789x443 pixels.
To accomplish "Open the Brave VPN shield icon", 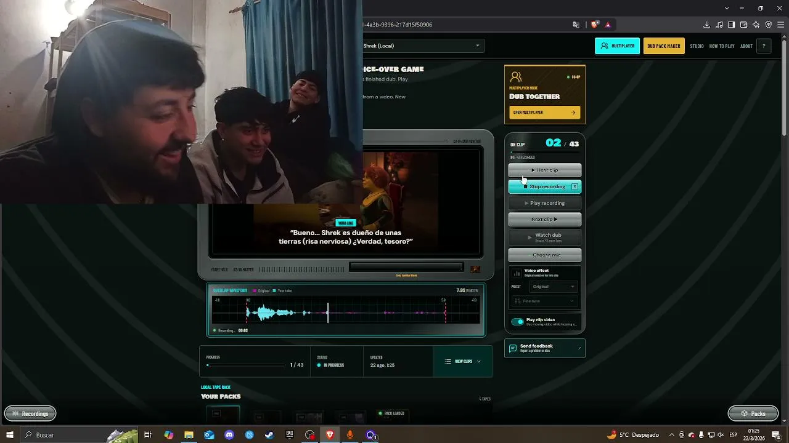I will pos(768,25).
